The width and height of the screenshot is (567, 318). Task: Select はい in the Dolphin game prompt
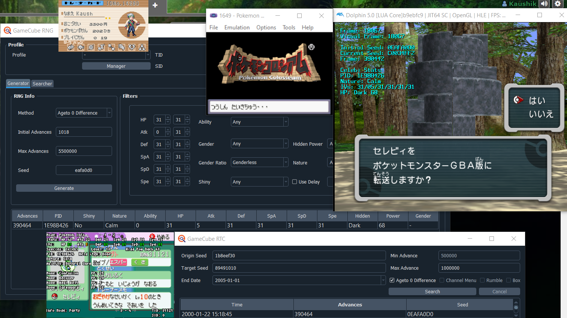tap(537, 100)
